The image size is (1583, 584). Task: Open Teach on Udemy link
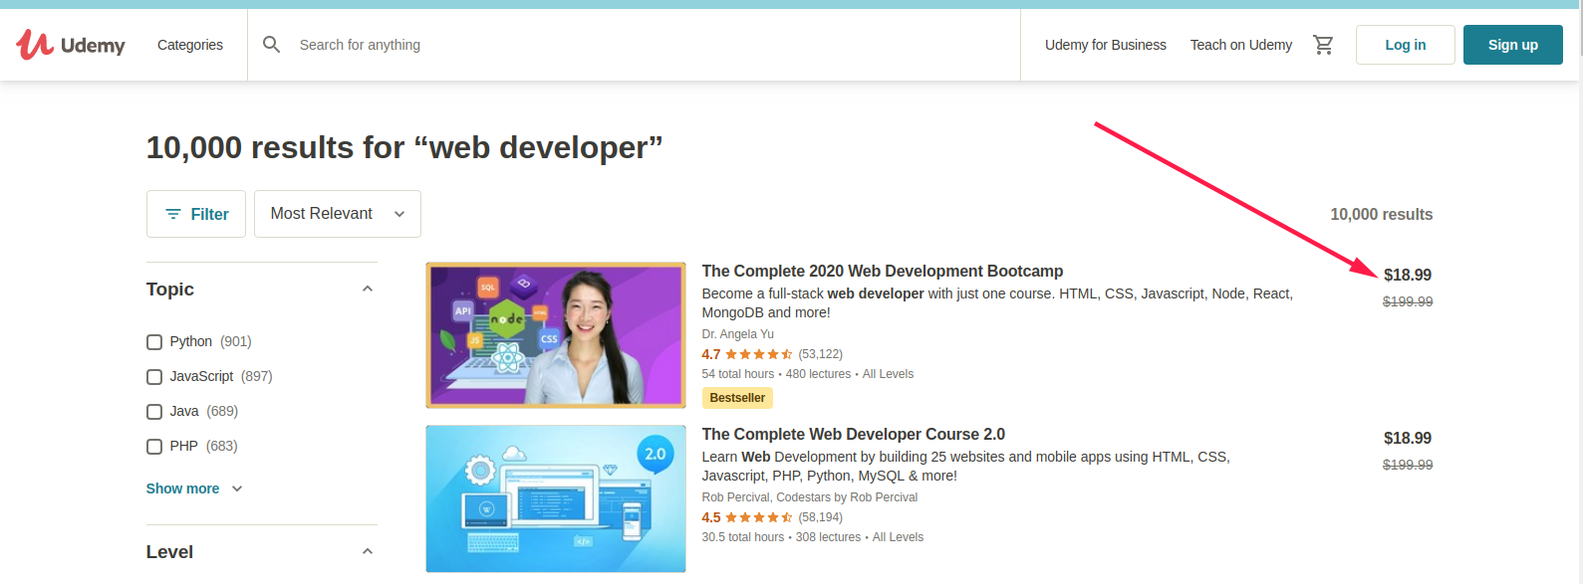point(1241,45)
